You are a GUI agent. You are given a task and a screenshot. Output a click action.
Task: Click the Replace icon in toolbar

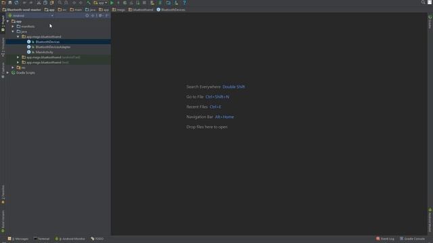coord(66,3)
